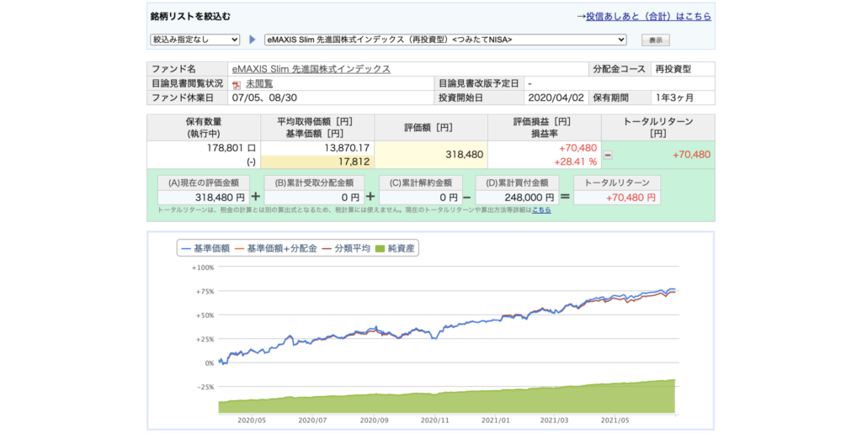Collapse total return details with minus icon
Viewport: 862px width, 434px height.
[608, 155]
